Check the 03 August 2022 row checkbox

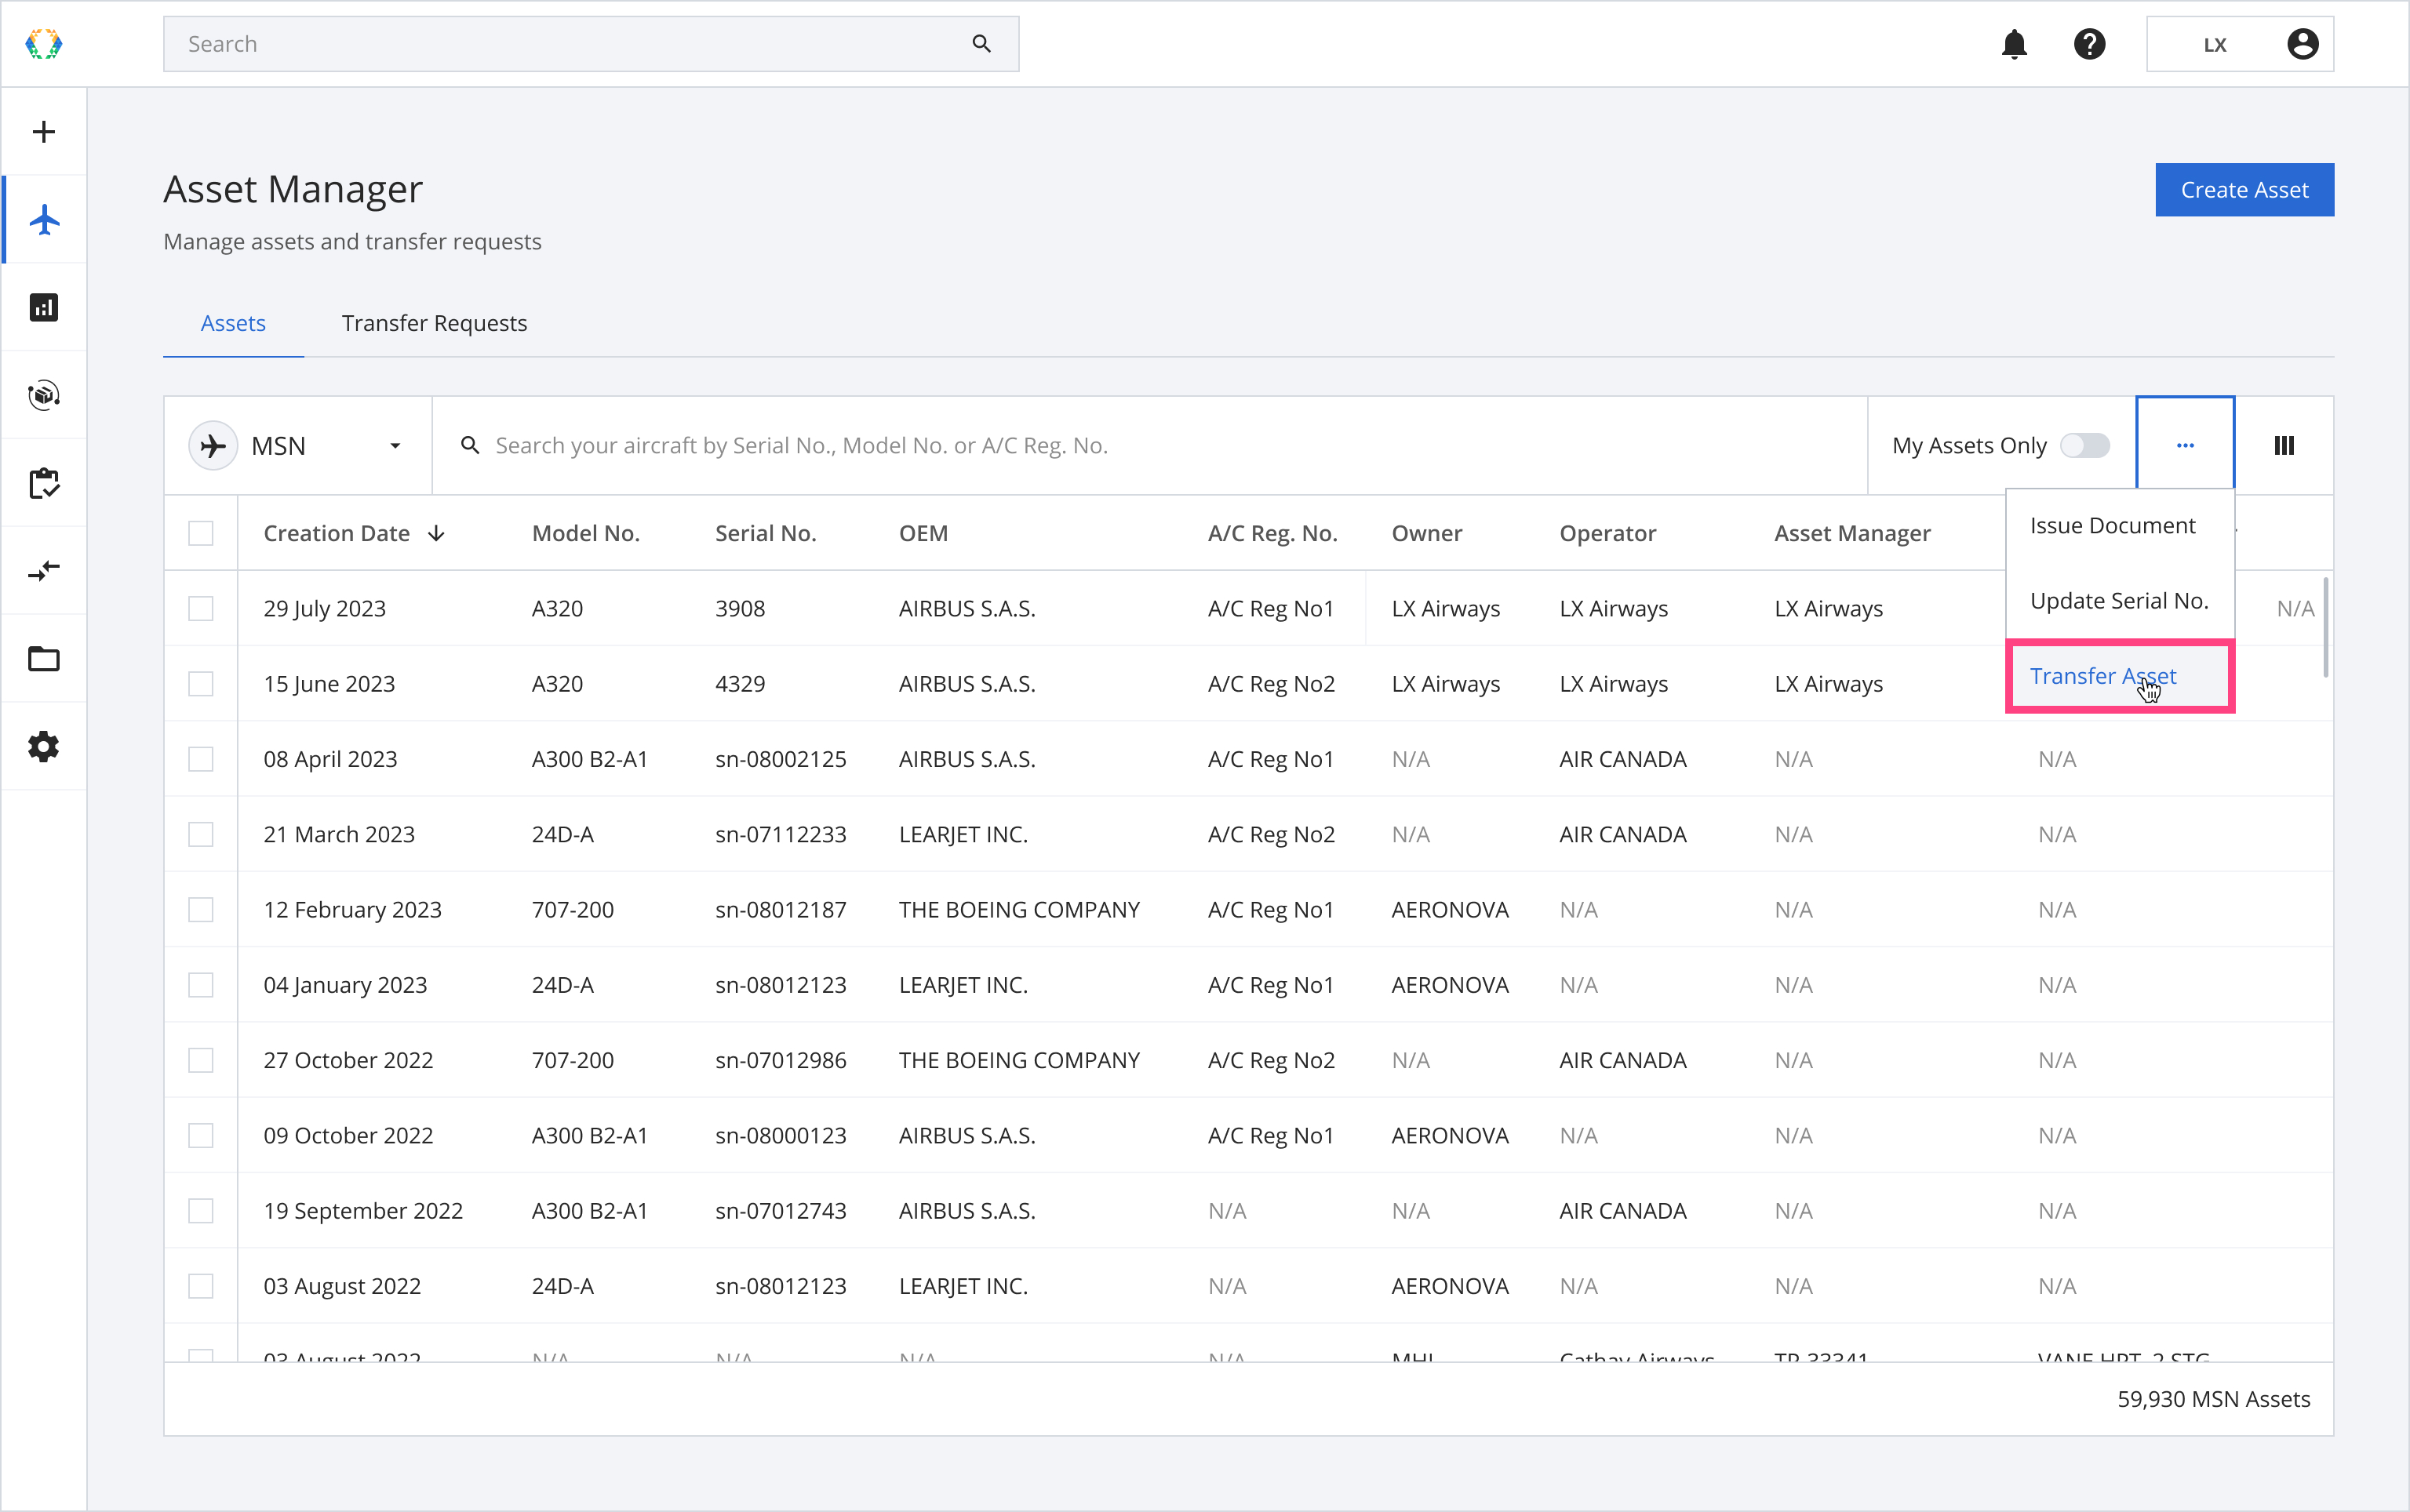[201, 1286]
